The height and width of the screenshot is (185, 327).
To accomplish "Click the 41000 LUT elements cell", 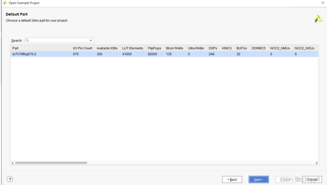I will pos(133,54).
